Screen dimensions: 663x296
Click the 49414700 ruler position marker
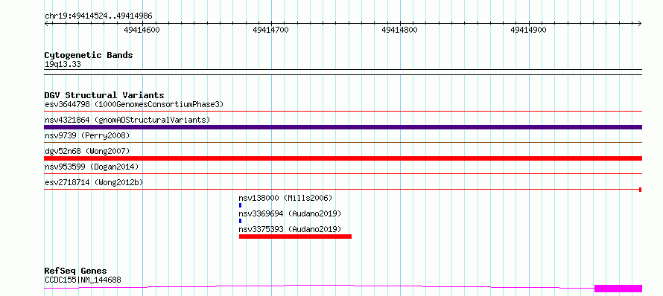pos(270,30)
